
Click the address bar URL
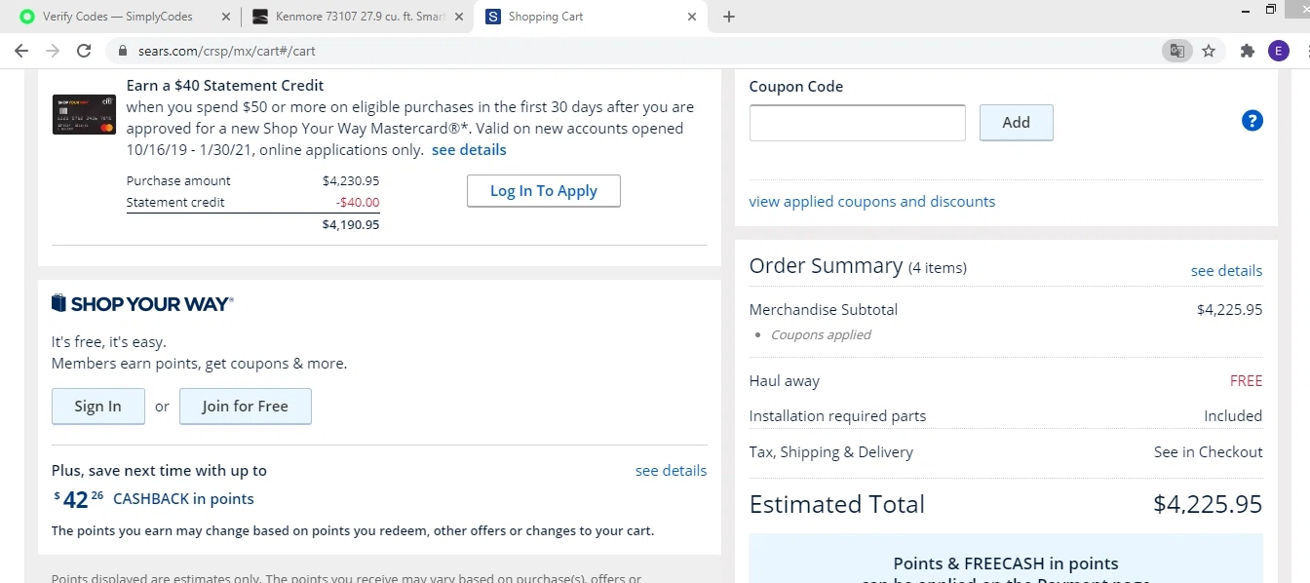point(225,51)
